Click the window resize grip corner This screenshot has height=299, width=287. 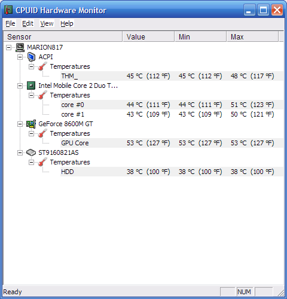[x=280, y=292]
